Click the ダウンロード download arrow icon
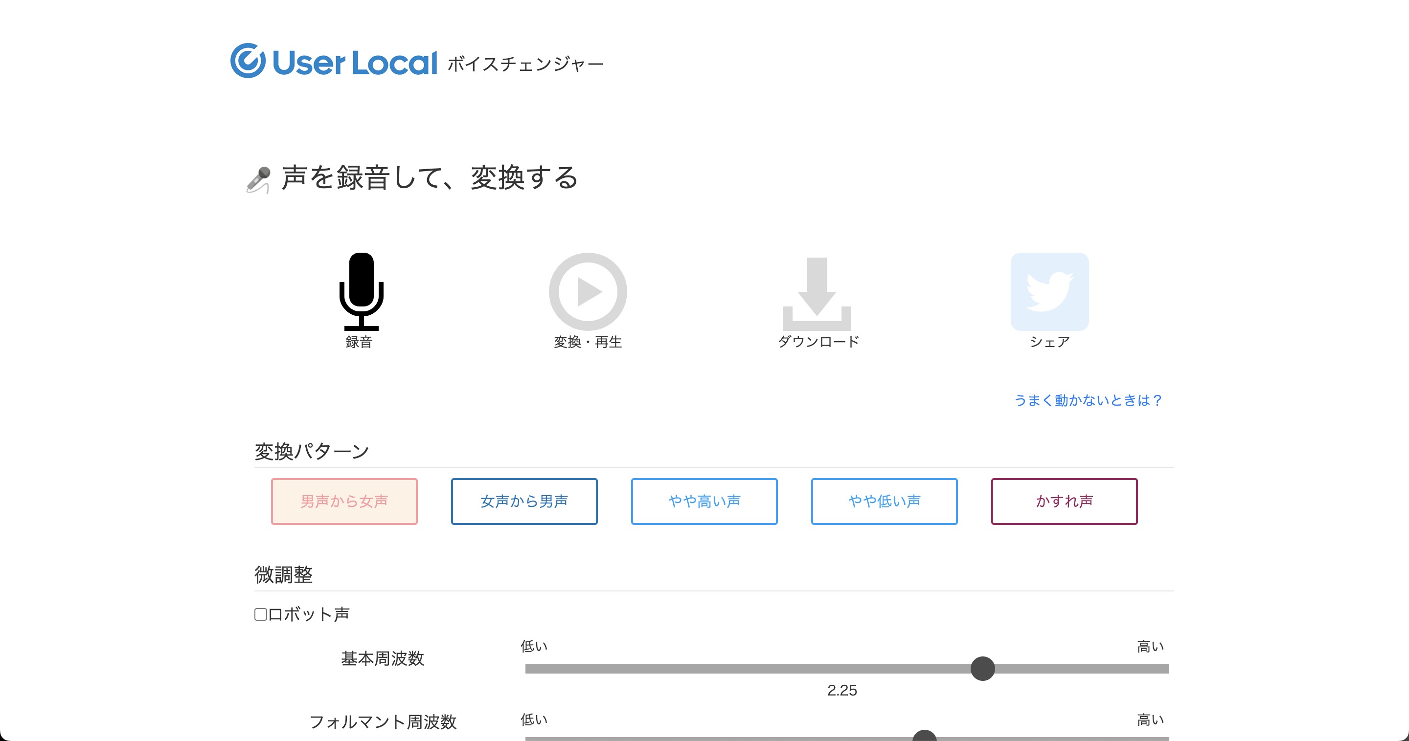 (817, 292)
